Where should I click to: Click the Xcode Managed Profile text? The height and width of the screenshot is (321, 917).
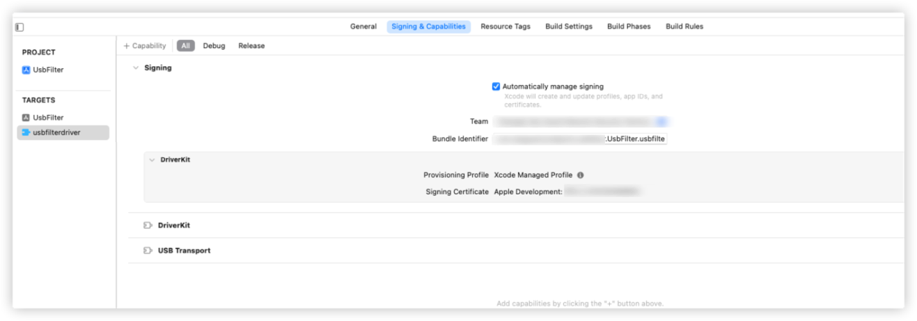tap(533, 175)
